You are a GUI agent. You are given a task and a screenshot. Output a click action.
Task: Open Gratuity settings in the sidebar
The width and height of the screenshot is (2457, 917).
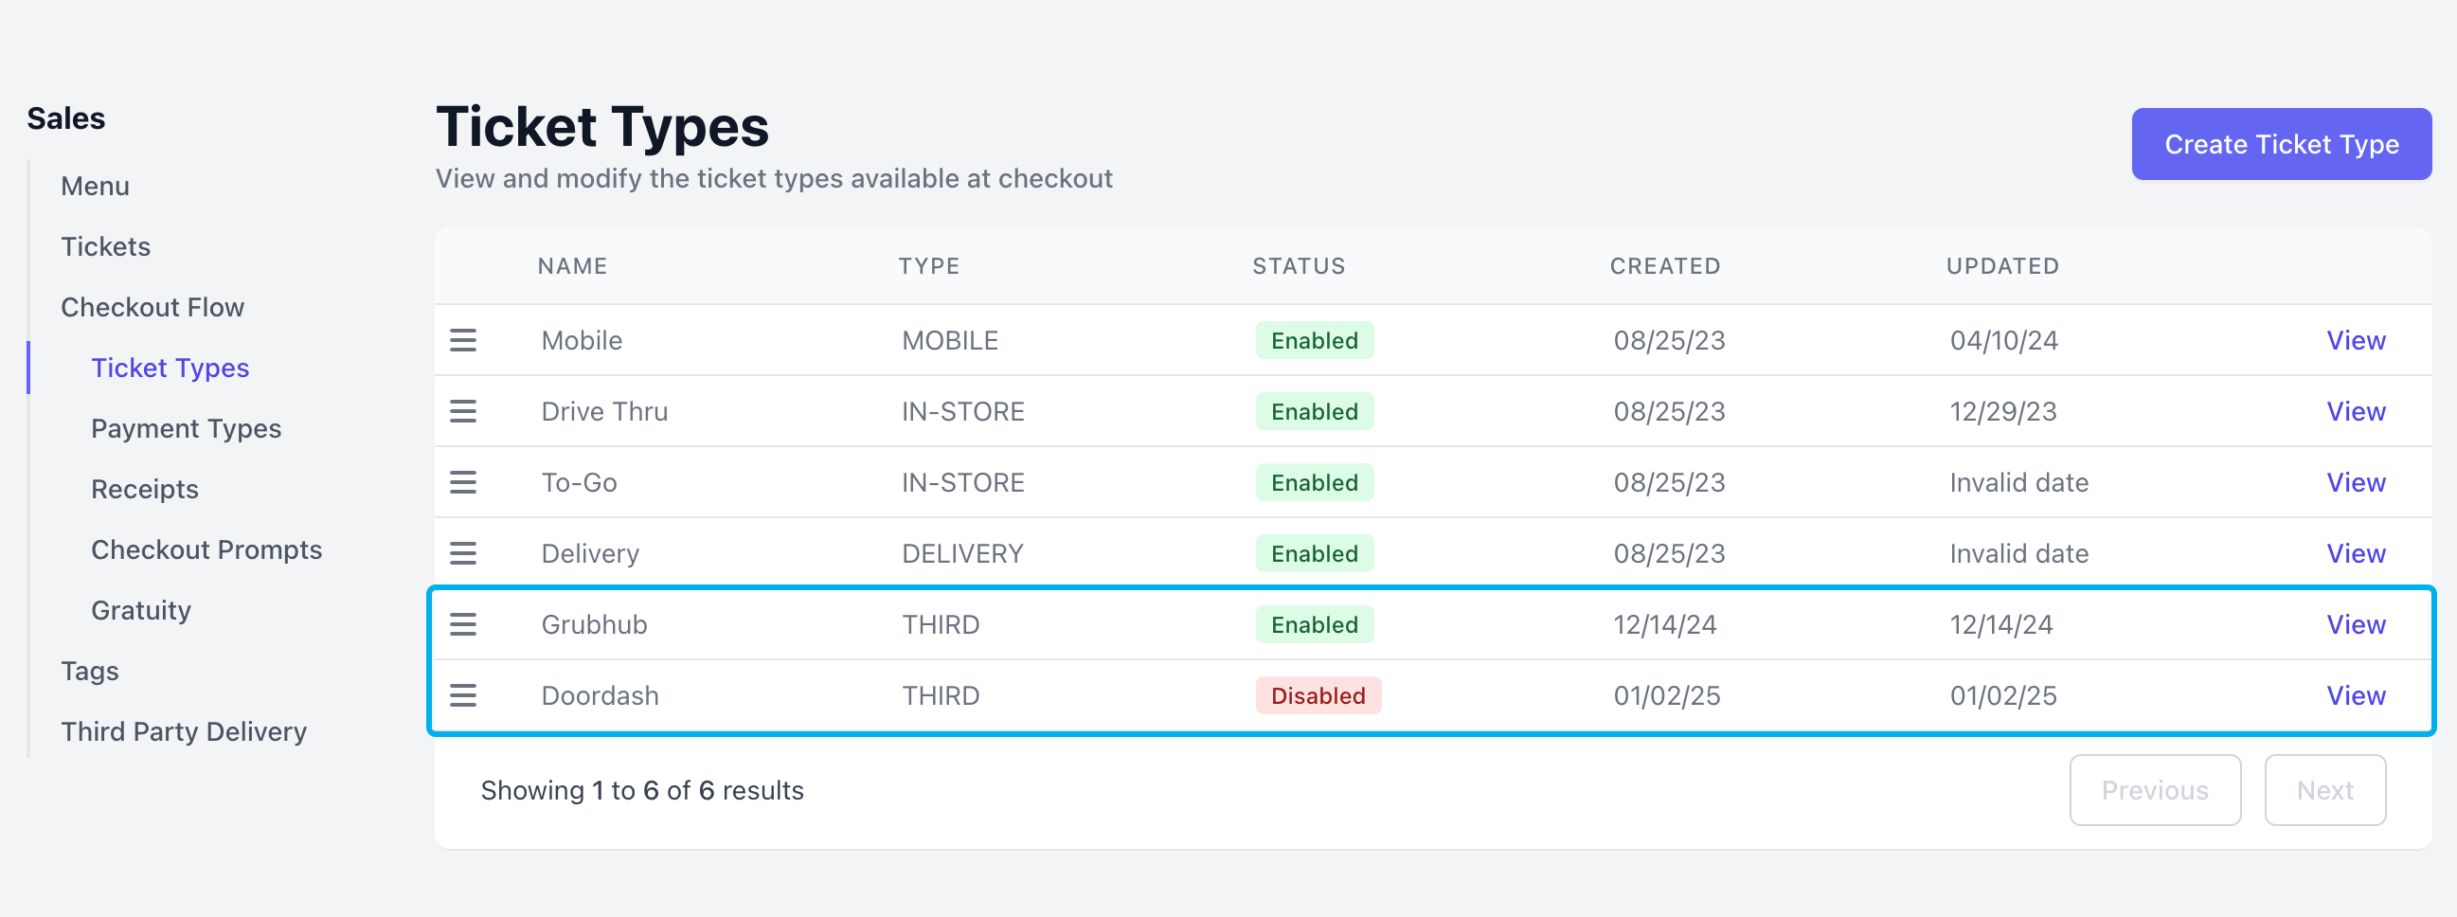click(141, 610)
